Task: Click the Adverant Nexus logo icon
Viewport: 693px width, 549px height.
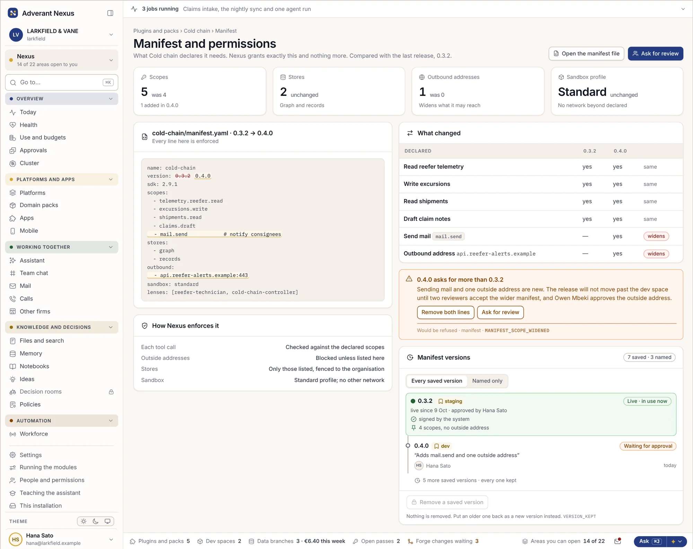Action: click(13, 13)
